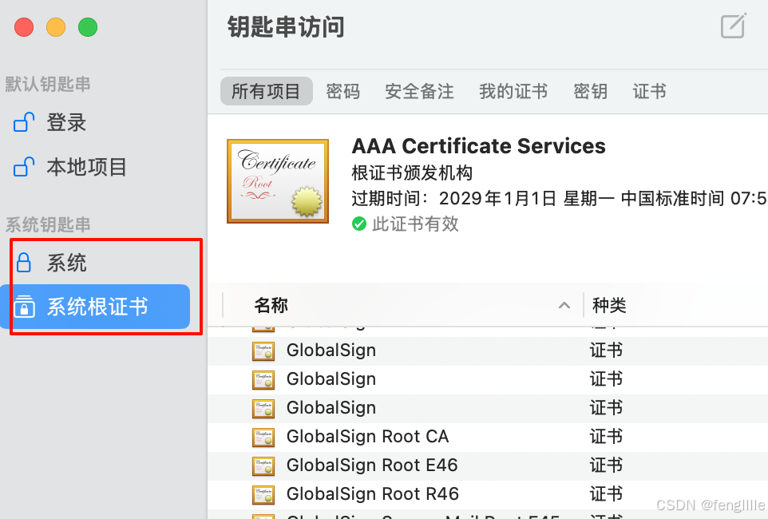Switch to the 我的证书 tab

tap(513, 91)
